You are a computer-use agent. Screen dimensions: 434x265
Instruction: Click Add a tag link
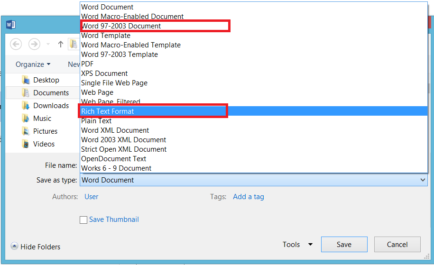coord(248,197)
